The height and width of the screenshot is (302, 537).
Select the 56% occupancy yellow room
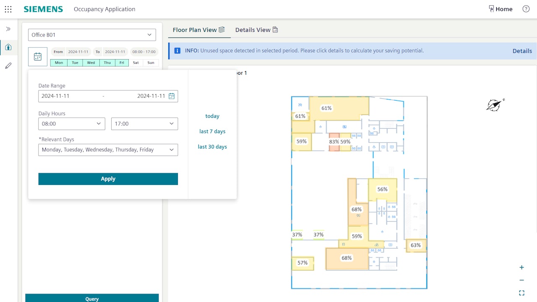tap(383, 190)
